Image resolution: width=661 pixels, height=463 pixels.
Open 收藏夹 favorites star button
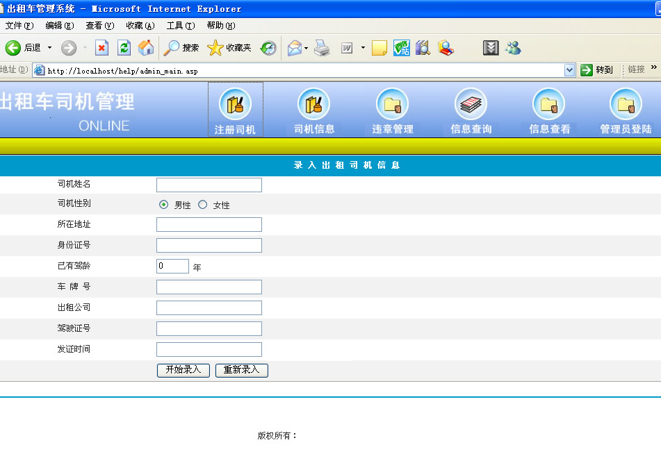229,48
